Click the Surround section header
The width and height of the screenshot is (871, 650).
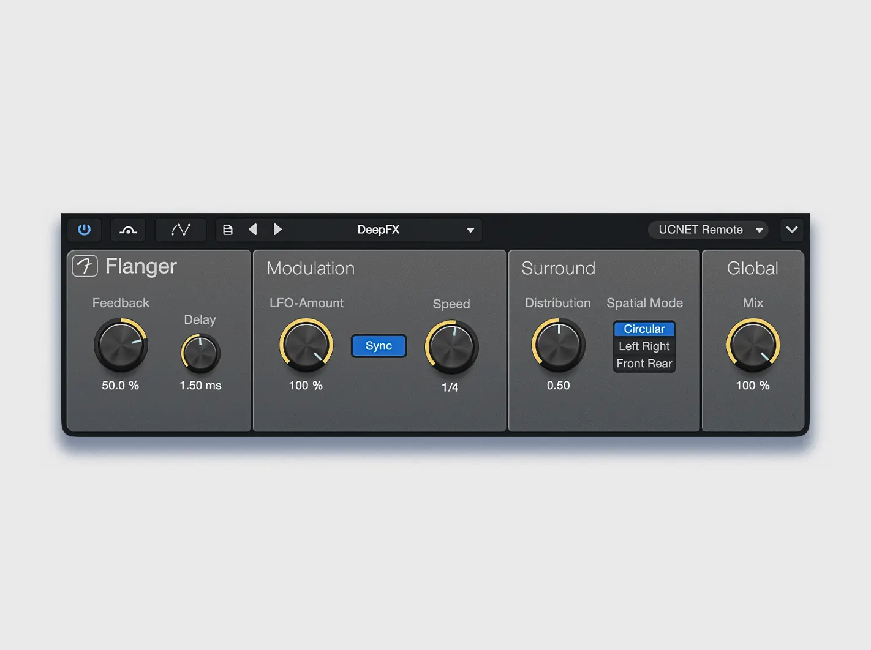tap(558, 268)
